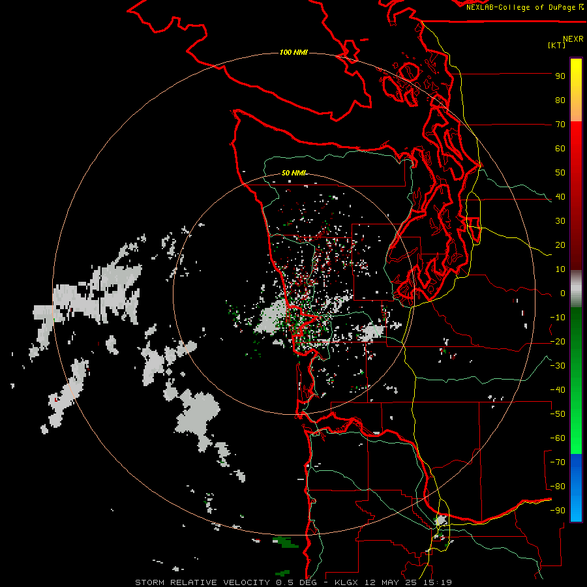Click the 30 value on velocity scale

click(x=560, y=221)
